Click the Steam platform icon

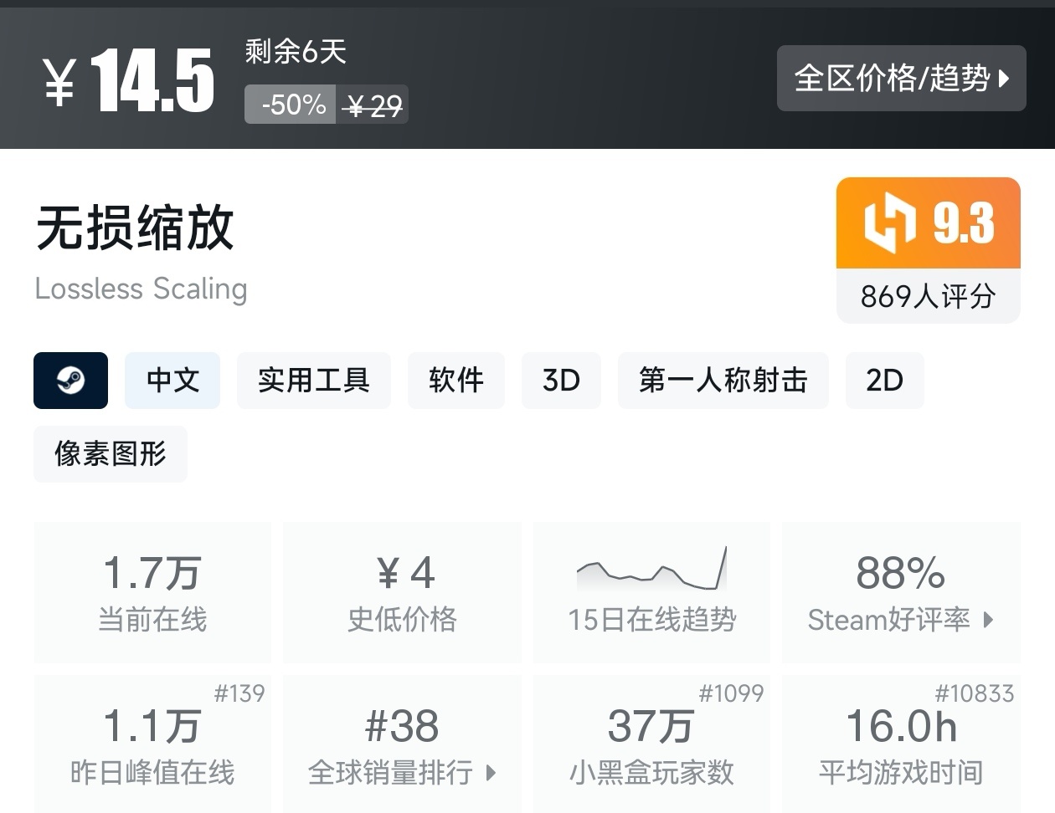[x=70, y=381]
